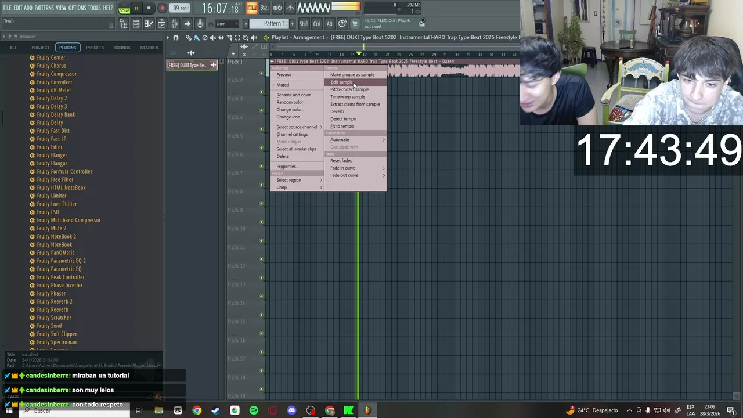The width and height of the screenshot is (743, 418).
Task: Choose 'Pitch-correct sample' option
Action: (x=355, y=89)
